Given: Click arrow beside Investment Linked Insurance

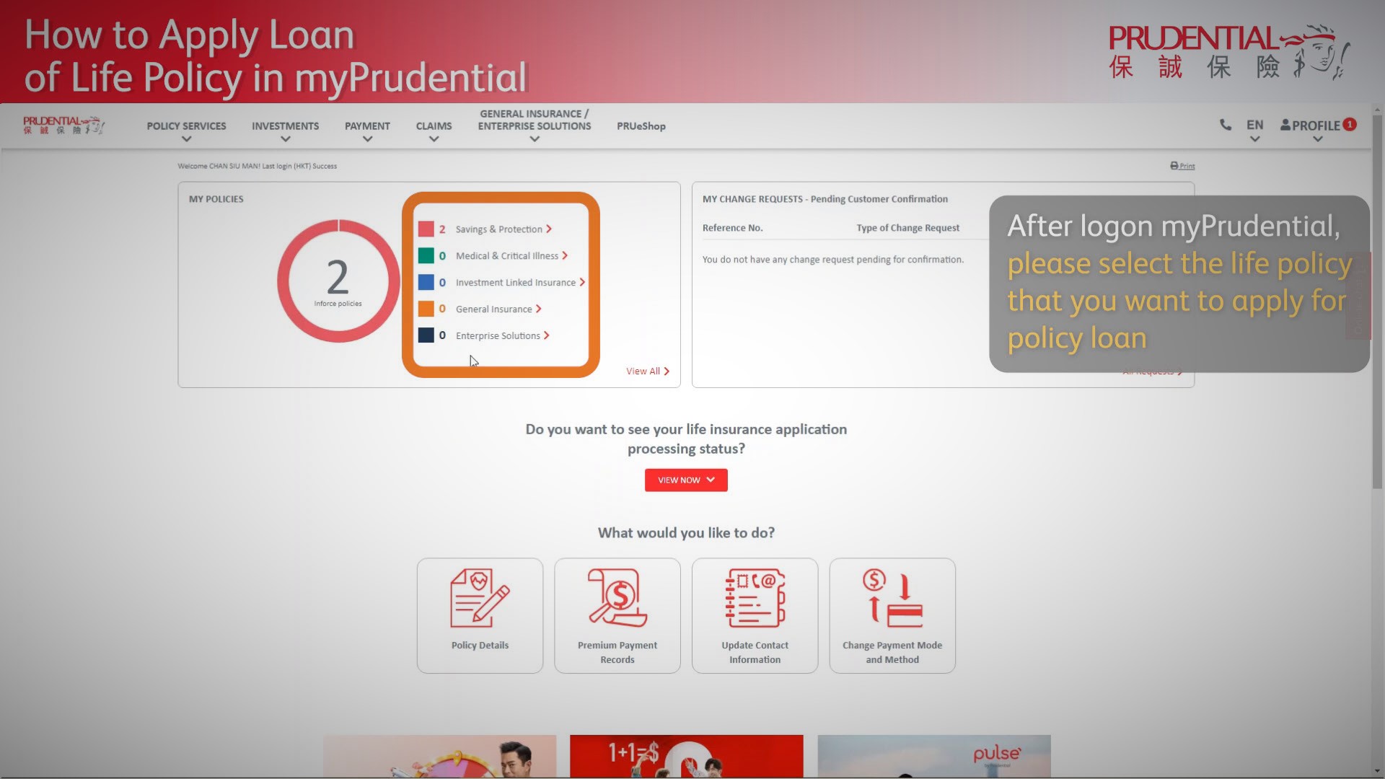Looking at the screenshot, I should click(x=582, y=283).
